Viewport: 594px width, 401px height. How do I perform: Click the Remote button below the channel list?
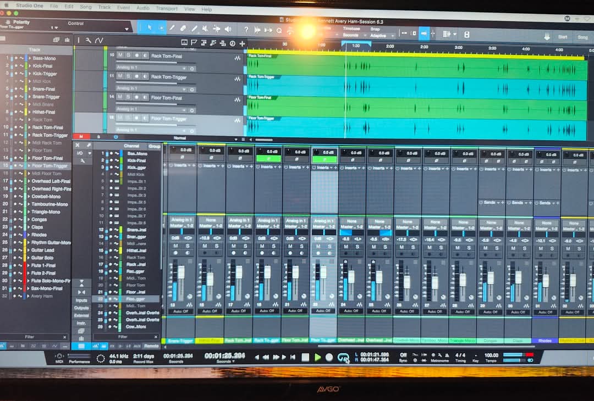click(152, 346)
